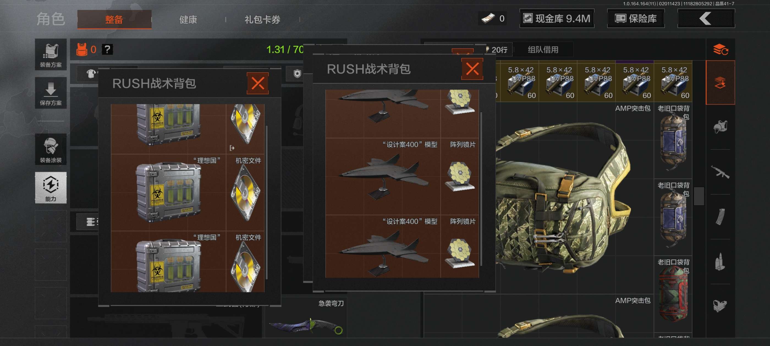Screen dimensions: 770x346
Task: Select the rifle weapon category icon
Action: pos(721,172)
